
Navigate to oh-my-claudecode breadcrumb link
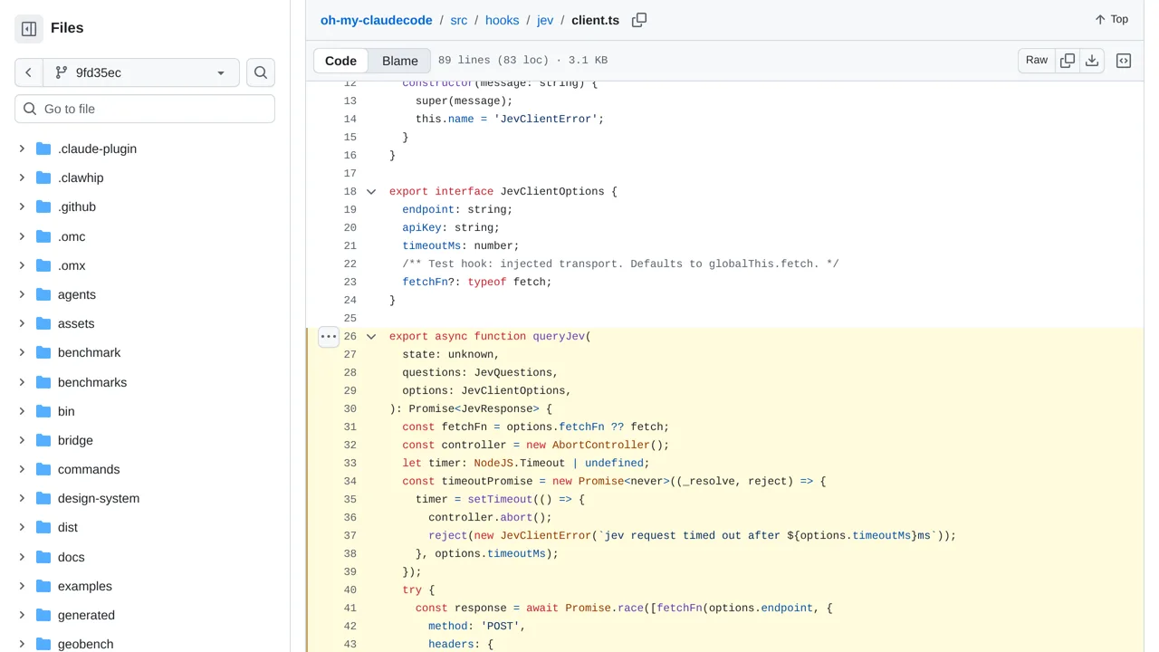pyautogui.click(x=376, y=20)
